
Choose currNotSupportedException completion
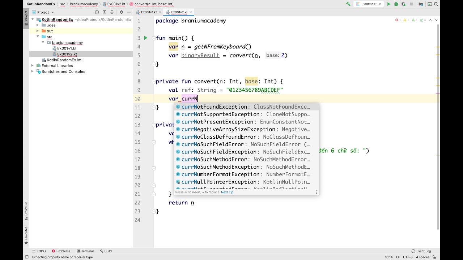coord(246,114)
